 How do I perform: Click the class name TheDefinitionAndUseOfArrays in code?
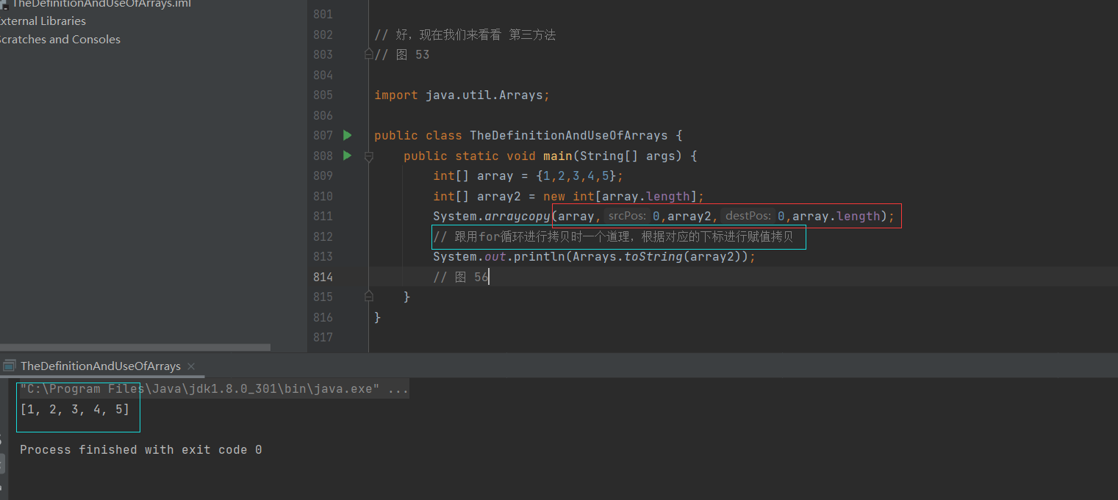568,135
